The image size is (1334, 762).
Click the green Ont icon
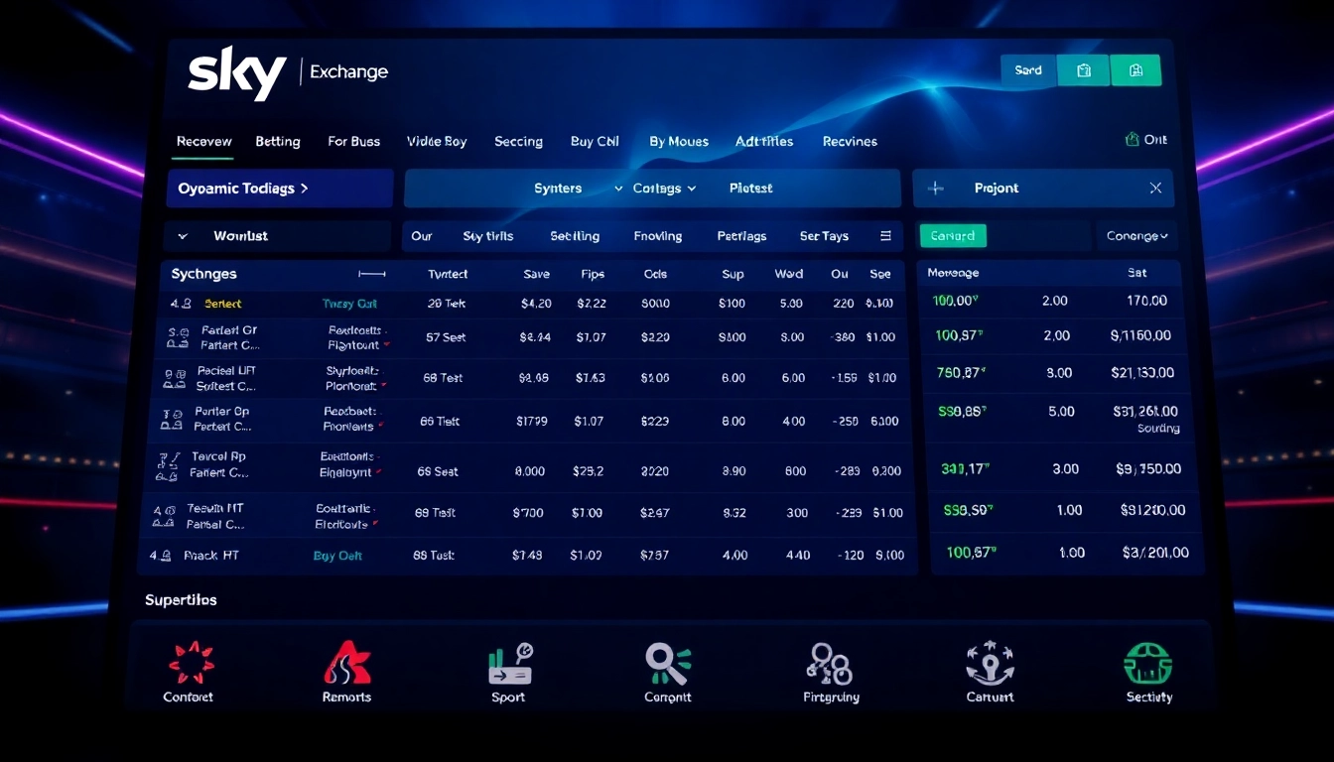tap(1132, 140)
